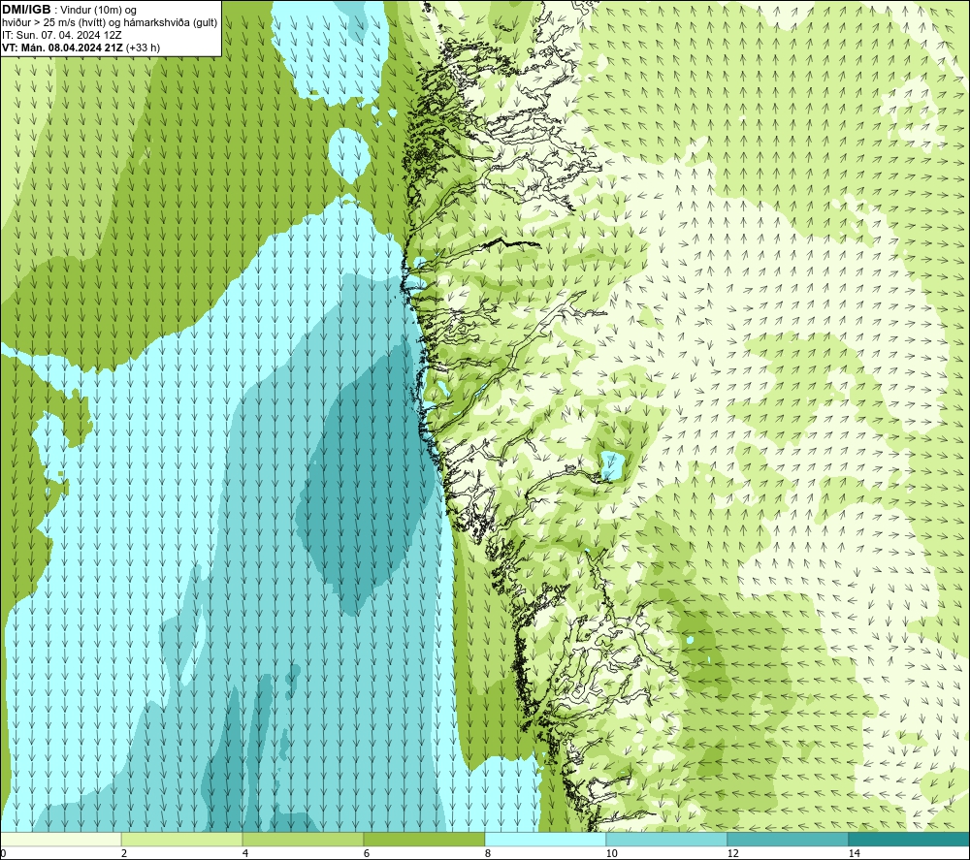Click the 0–2 m/s palest color swatch
The height and width of the screenshot is (860, 970).
click(60, 839)
